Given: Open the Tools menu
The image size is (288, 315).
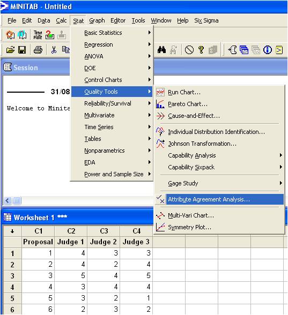Looking at the screenshot, I should pos(138,20).
